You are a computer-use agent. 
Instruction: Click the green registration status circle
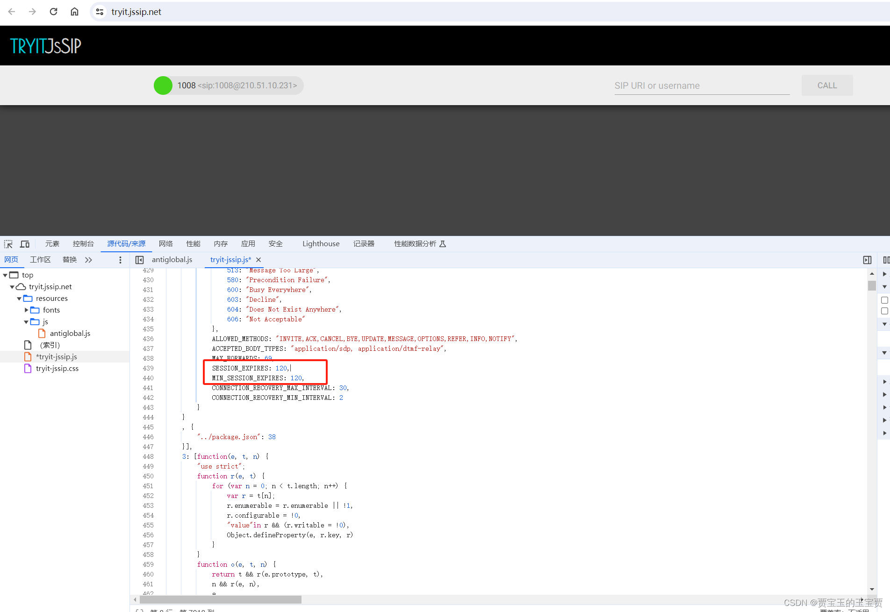click(x=163, y=85)
